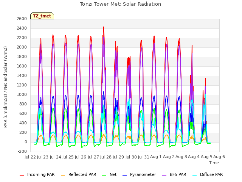Click the Jul 25 x-axis date label
This screenshot has height=182, width=242.
click(68, 157)
